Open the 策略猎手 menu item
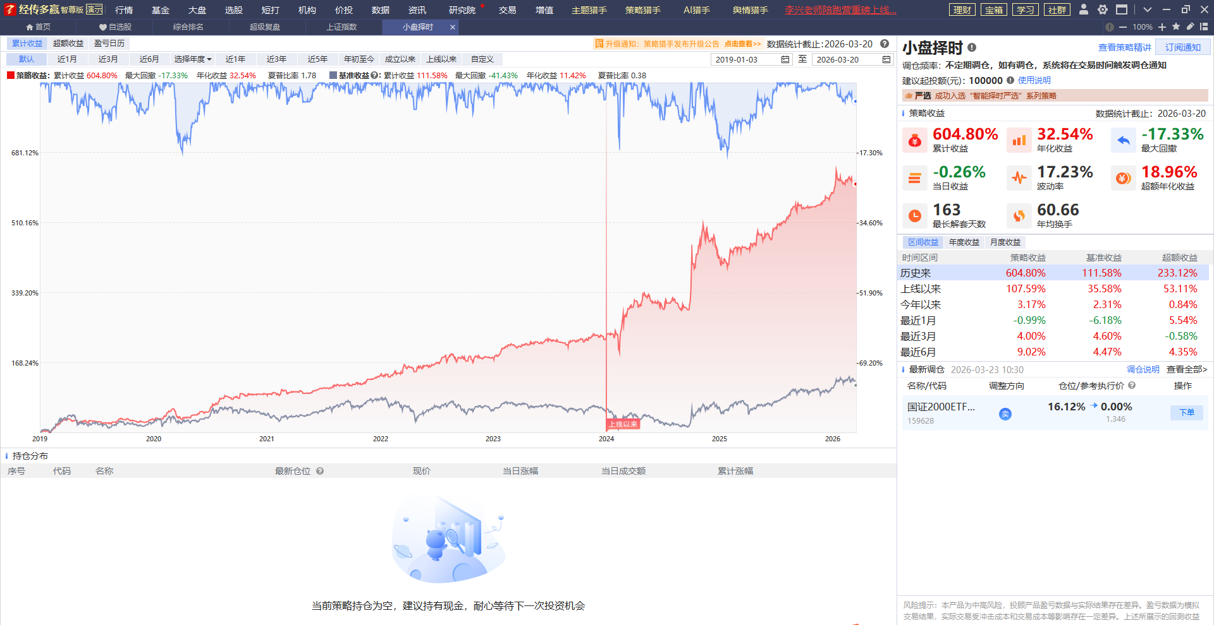Screen dimensions: 1214x625 642,10
